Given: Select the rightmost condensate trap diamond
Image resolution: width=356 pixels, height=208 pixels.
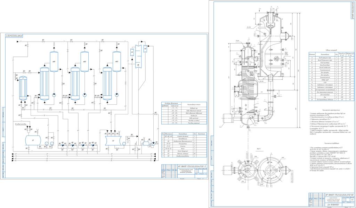Looking at the screenshot, I should [x=93, y=145].
